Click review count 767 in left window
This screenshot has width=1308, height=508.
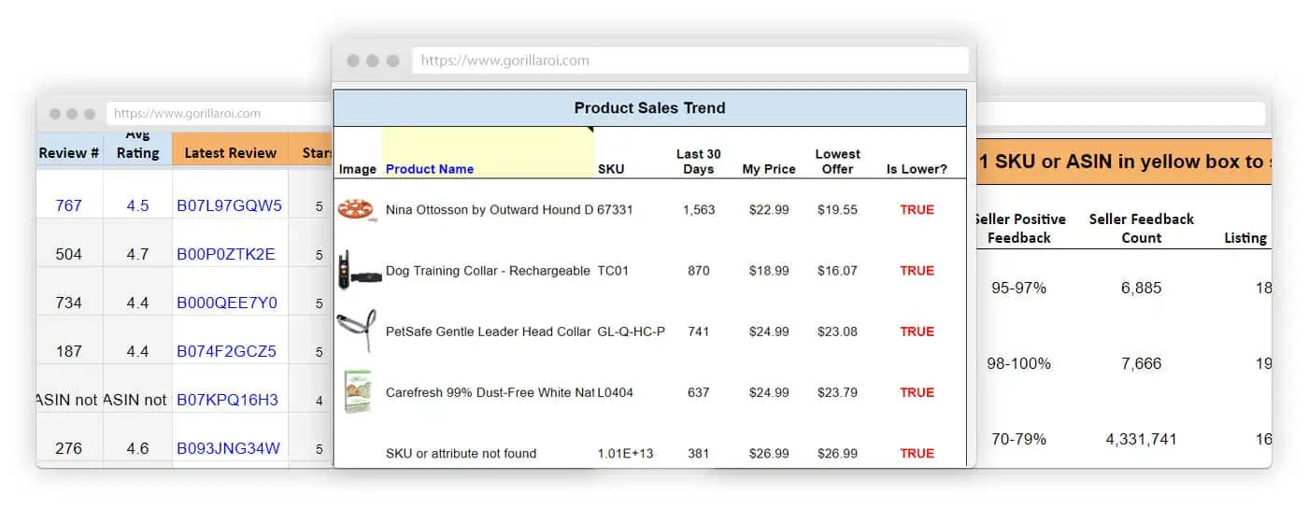[69, 205]
